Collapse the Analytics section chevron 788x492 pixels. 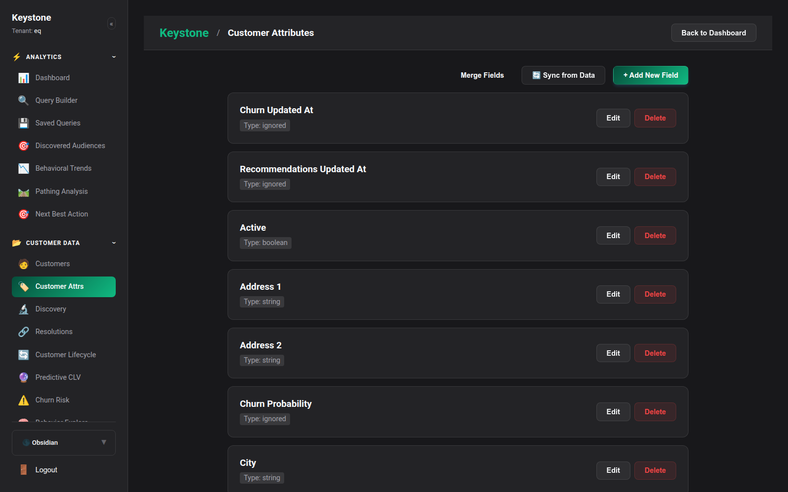click(x=114, y=57)
